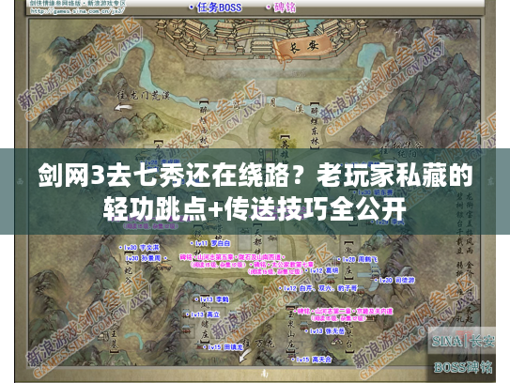This screenshot has width=510, height=383.
Task: Click the white arrow toward 万花
Action: point(244,356)
